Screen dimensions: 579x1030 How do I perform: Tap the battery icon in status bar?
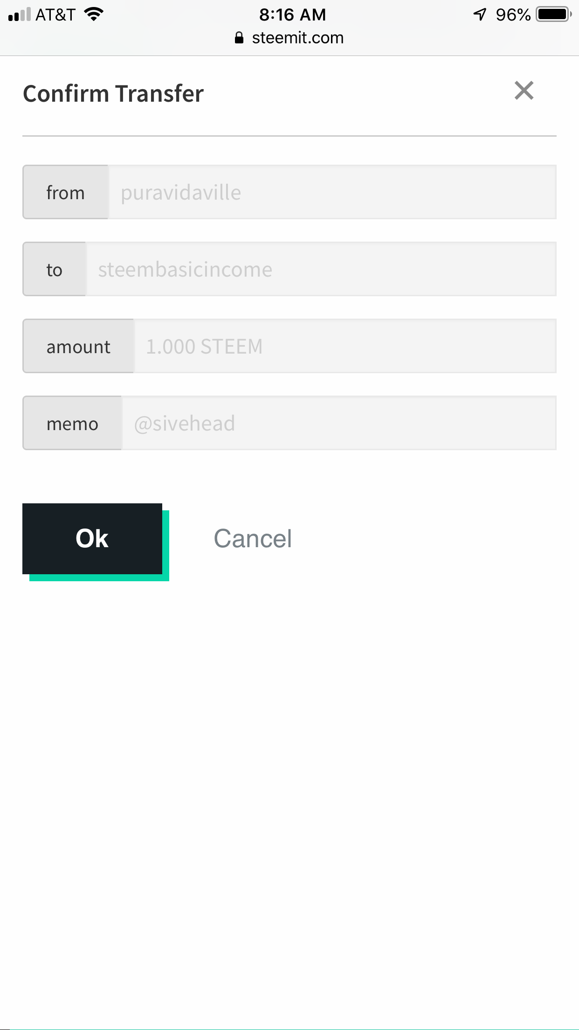tap(554, 14)
